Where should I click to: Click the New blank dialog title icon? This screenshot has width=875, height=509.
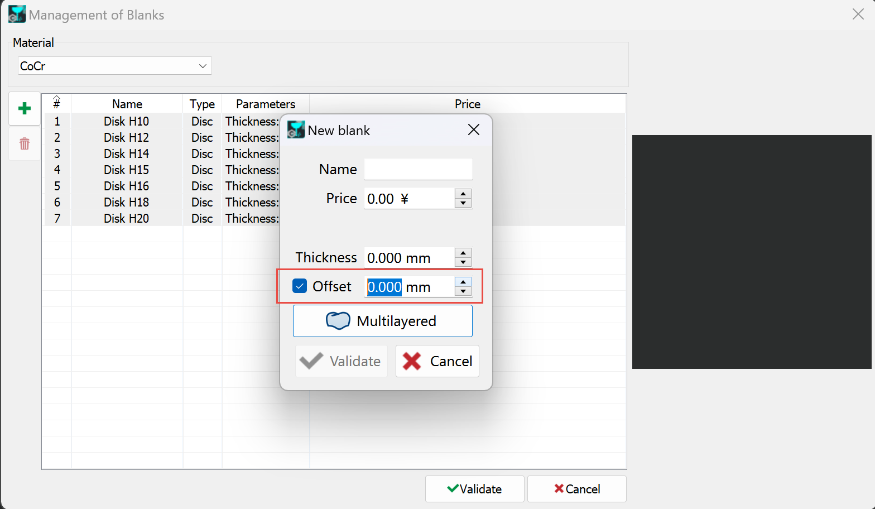point(296,130)
